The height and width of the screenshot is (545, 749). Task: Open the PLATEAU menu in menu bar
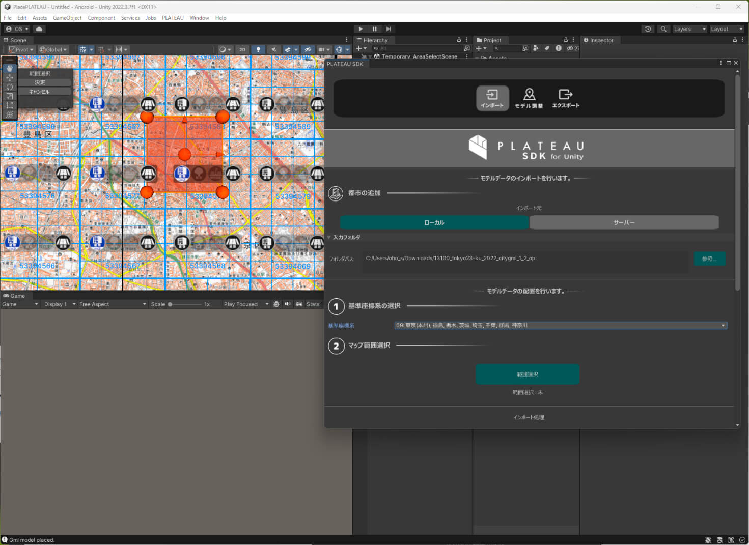point(173,18)
